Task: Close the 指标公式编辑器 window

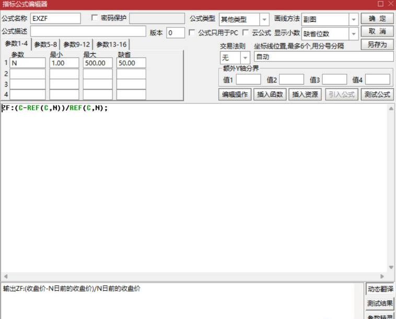Action: click(391, 4)
